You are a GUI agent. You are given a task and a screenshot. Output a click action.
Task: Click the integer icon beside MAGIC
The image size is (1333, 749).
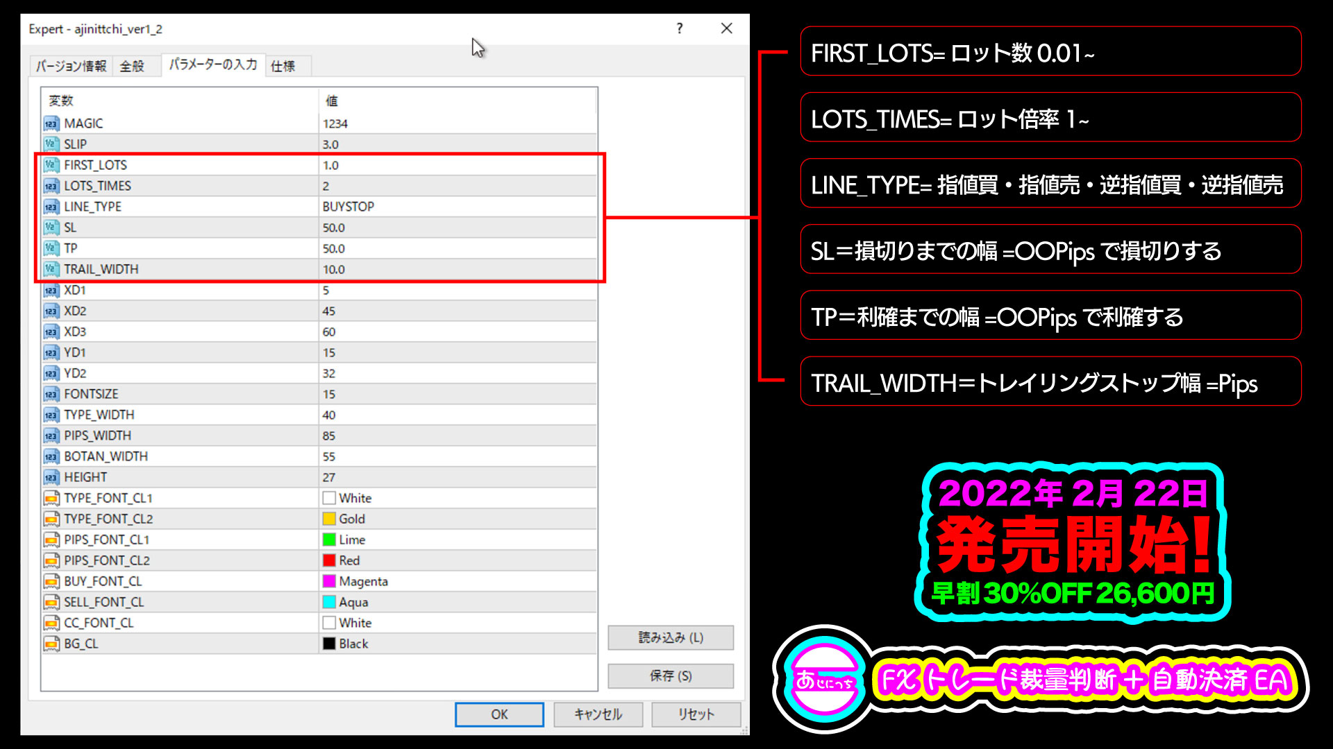pos(51,123)
